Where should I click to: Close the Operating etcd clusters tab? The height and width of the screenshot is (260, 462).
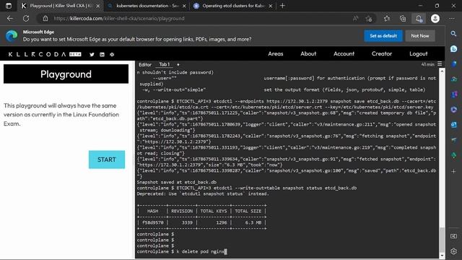tap(271, 6)
